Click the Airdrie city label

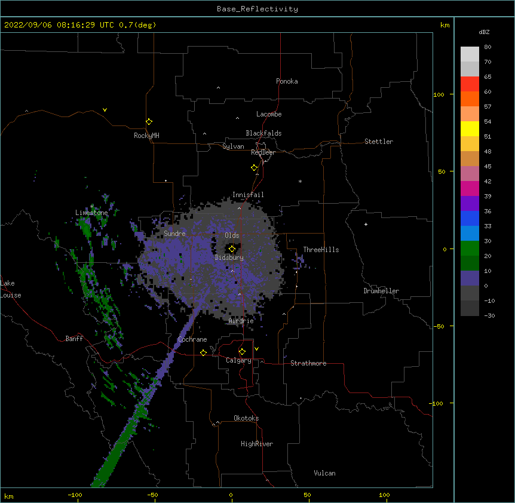click(x=241, y=321)
